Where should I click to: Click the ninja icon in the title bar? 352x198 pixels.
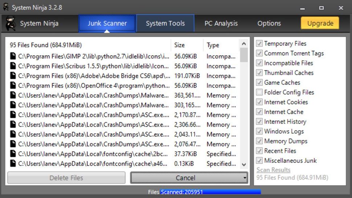[6, 7]
